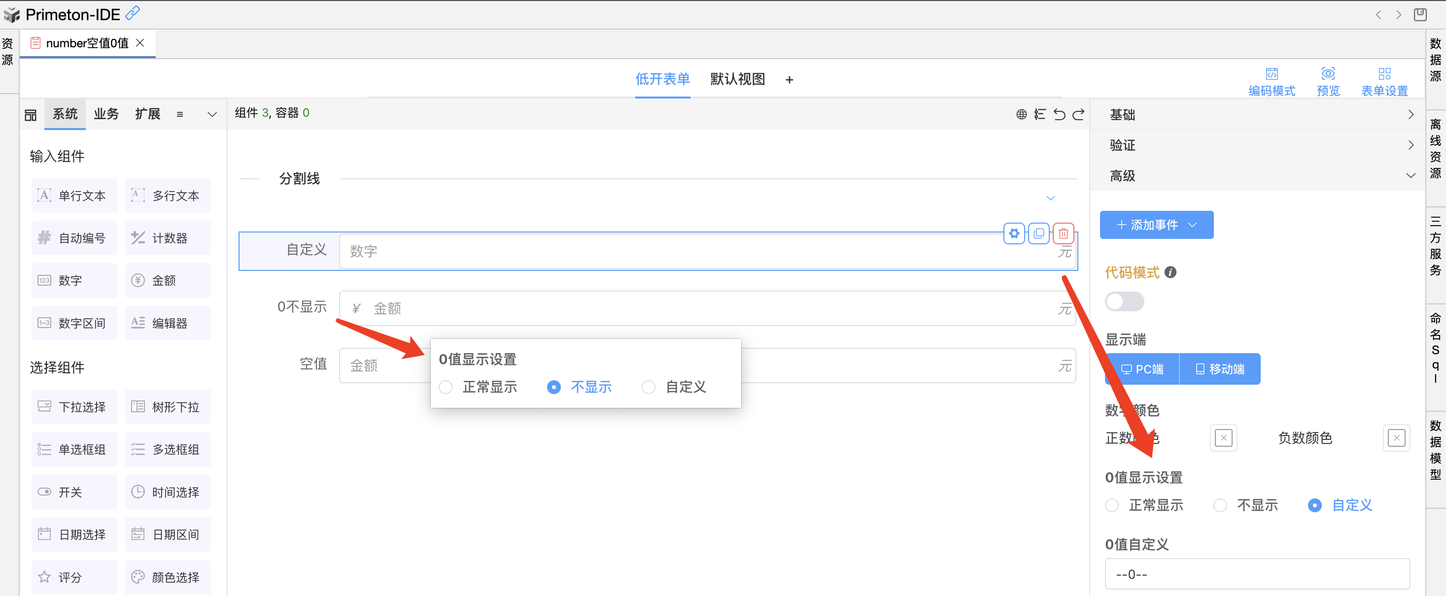Select 正常显示 radio in right panel
1446x596 pixels.
pos(1112,505)
